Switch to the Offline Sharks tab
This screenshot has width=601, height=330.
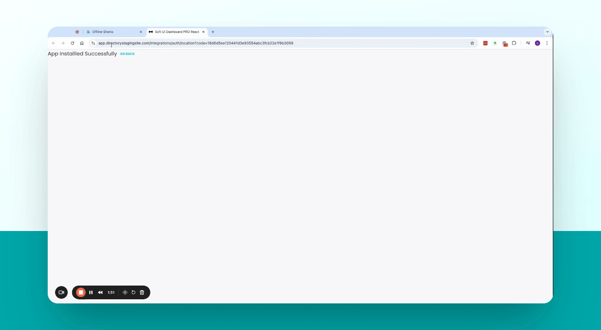point(114,32)
